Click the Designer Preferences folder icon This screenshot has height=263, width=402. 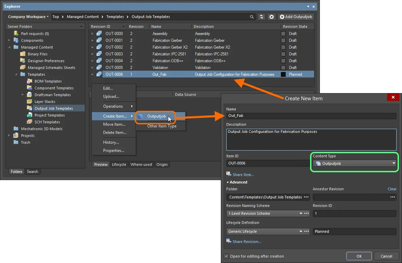(x=23, y=60)
